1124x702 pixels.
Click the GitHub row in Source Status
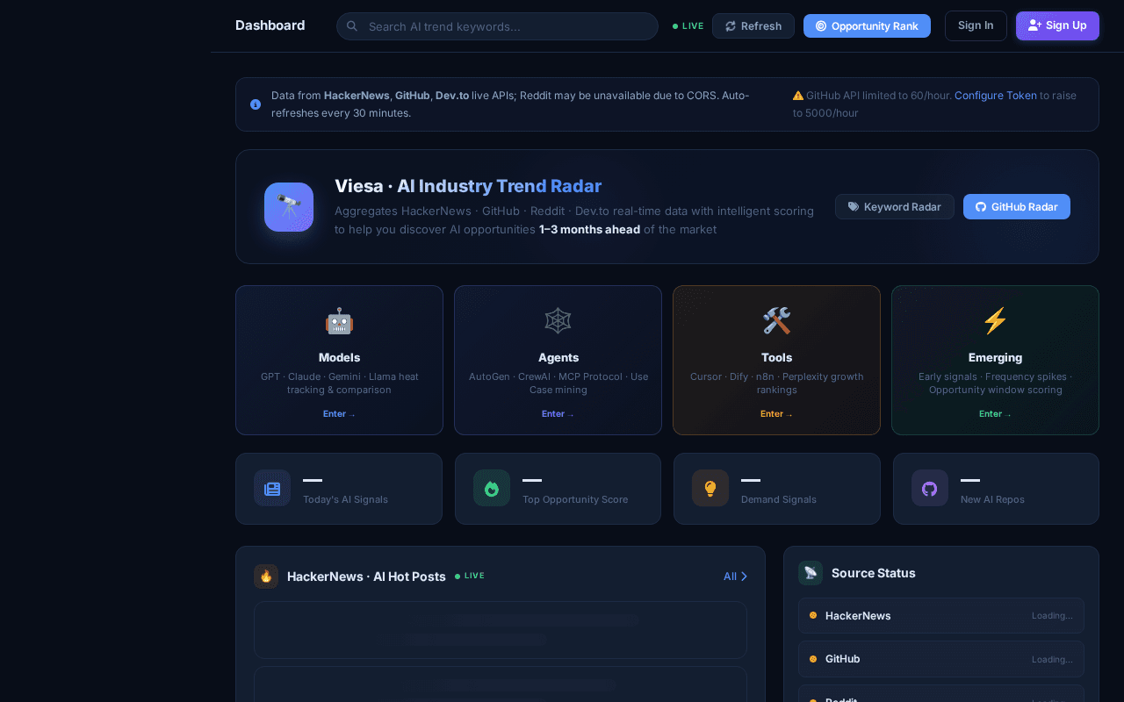point(941,659)
